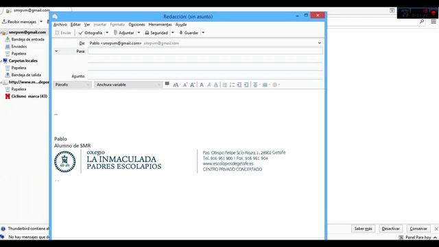
Task: Decrease font size with smaller A icon
Action: pos(185,85)
